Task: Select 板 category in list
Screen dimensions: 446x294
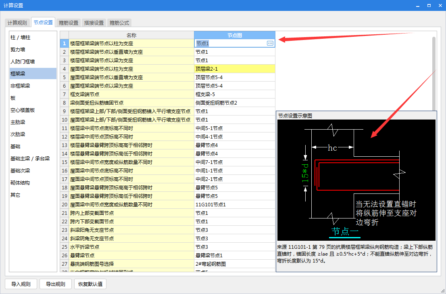Action: 33,98
